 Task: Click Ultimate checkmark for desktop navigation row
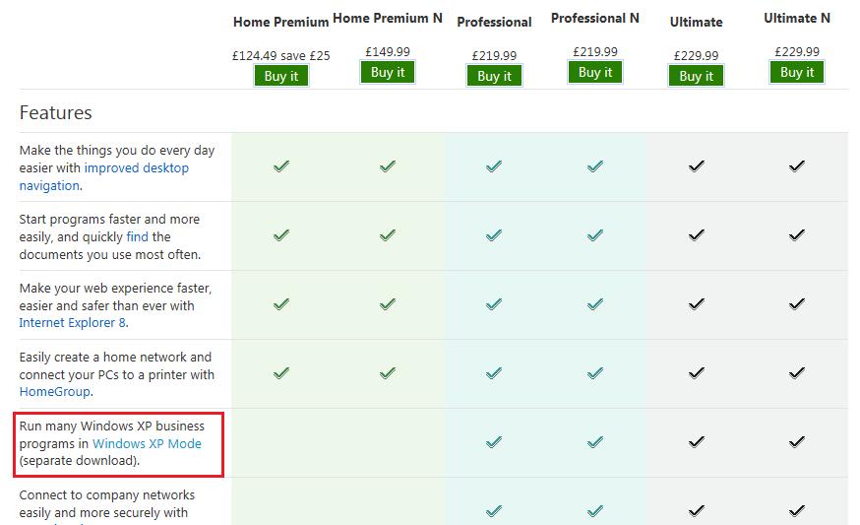pyautogui.click(x=697, y=166)
